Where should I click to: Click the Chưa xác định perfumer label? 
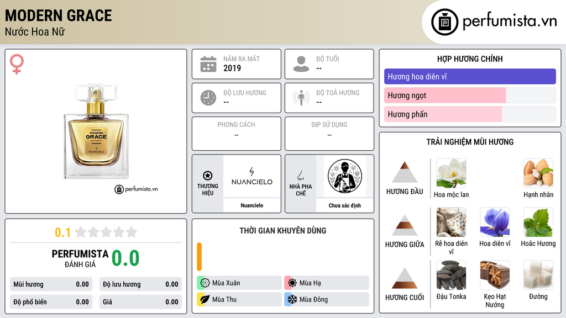pyautogui.click(x=345, y=205)
